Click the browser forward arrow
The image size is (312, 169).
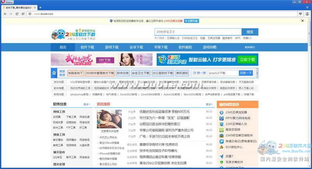[x=11, y=14]
